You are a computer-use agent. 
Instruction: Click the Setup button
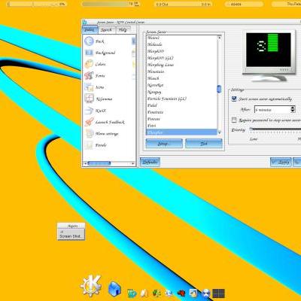point(164,144)
